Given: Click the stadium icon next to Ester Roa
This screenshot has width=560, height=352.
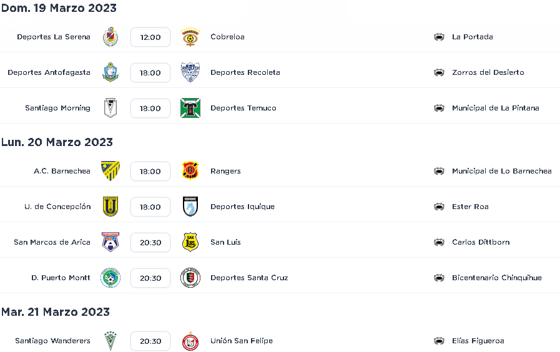Looking at the screenshot, I should (x=439, y=207).
